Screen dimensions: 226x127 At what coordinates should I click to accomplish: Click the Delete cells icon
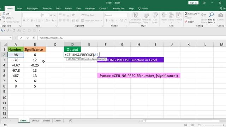tap(171, 15)
